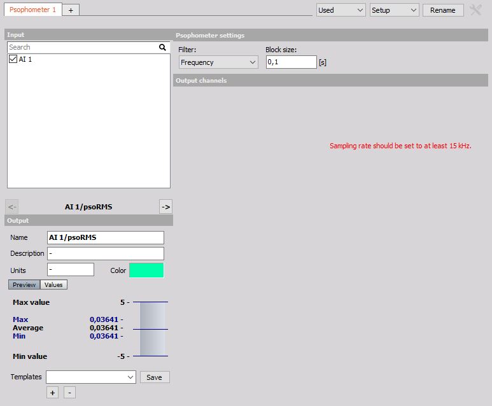The width and height of the screenshot is (492, 406).
Task: Click the signal level preview bar
Action: [152, 329]
